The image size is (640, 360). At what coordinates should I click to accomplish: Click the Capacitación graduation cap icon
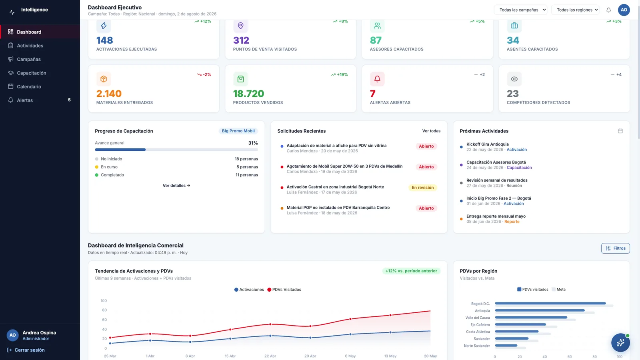pos(11,73)
